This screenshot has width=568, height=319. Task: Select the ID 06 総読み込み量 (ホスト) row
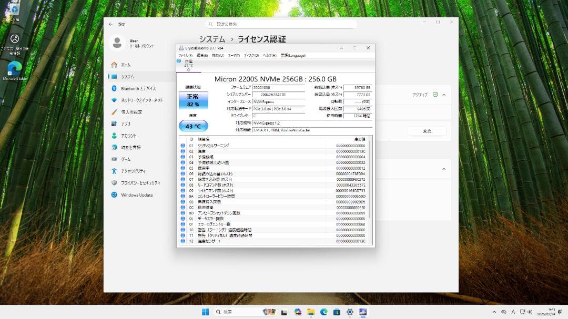pos(273,174)
